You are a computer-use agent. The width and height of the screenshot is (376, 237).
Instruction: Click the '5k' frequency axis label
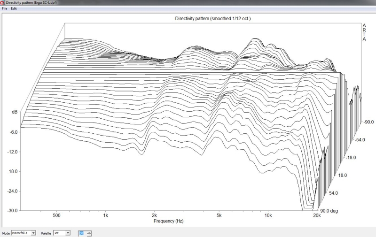(219, 215)
